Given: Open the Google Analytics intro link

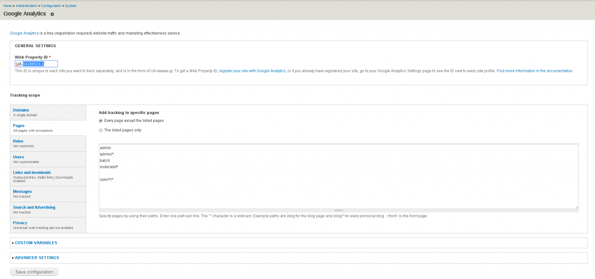Looking at the screenshot, I should click(x=24, y=33).
